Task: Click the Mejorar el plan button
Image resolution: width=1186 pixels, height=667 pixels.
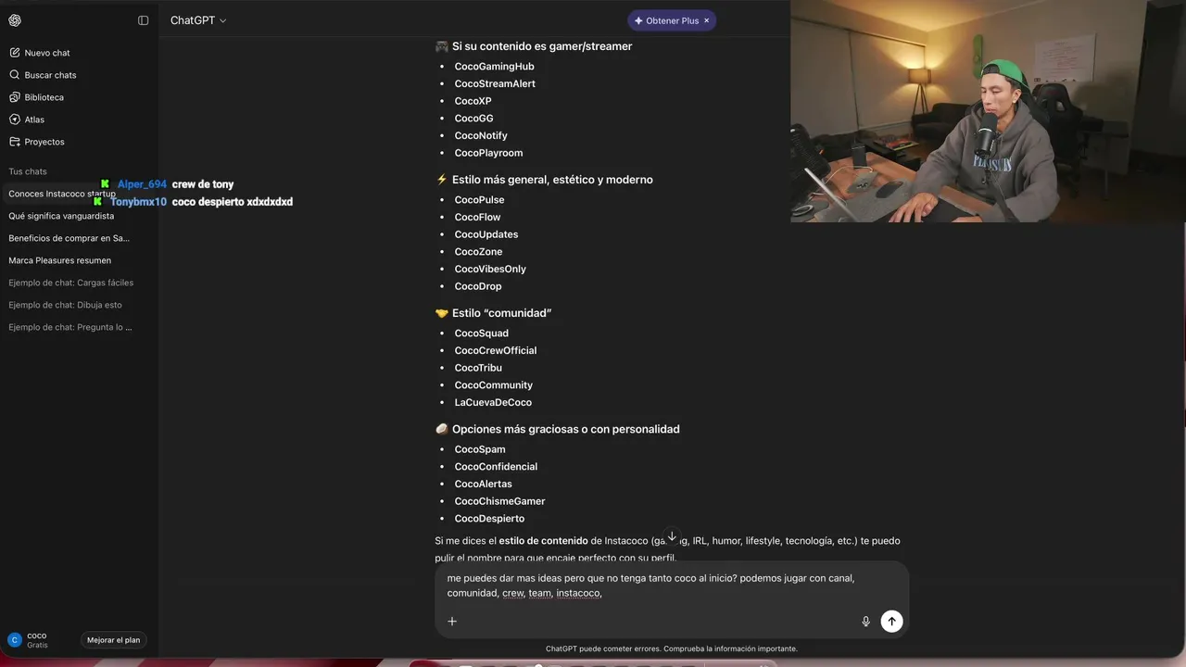Action: 114,640
